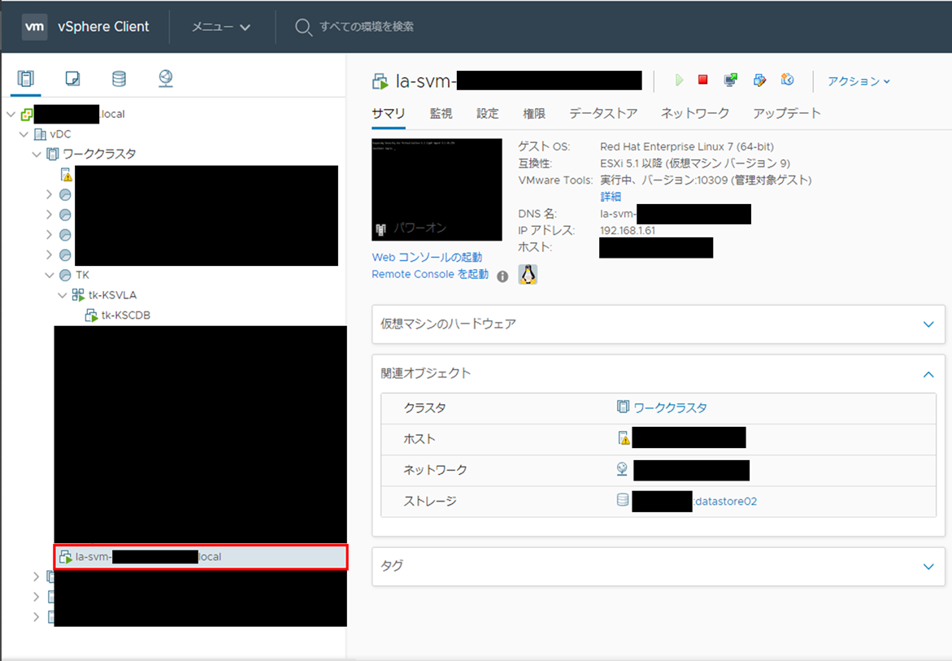Switch to the アップデート tab

coord(787,114)
